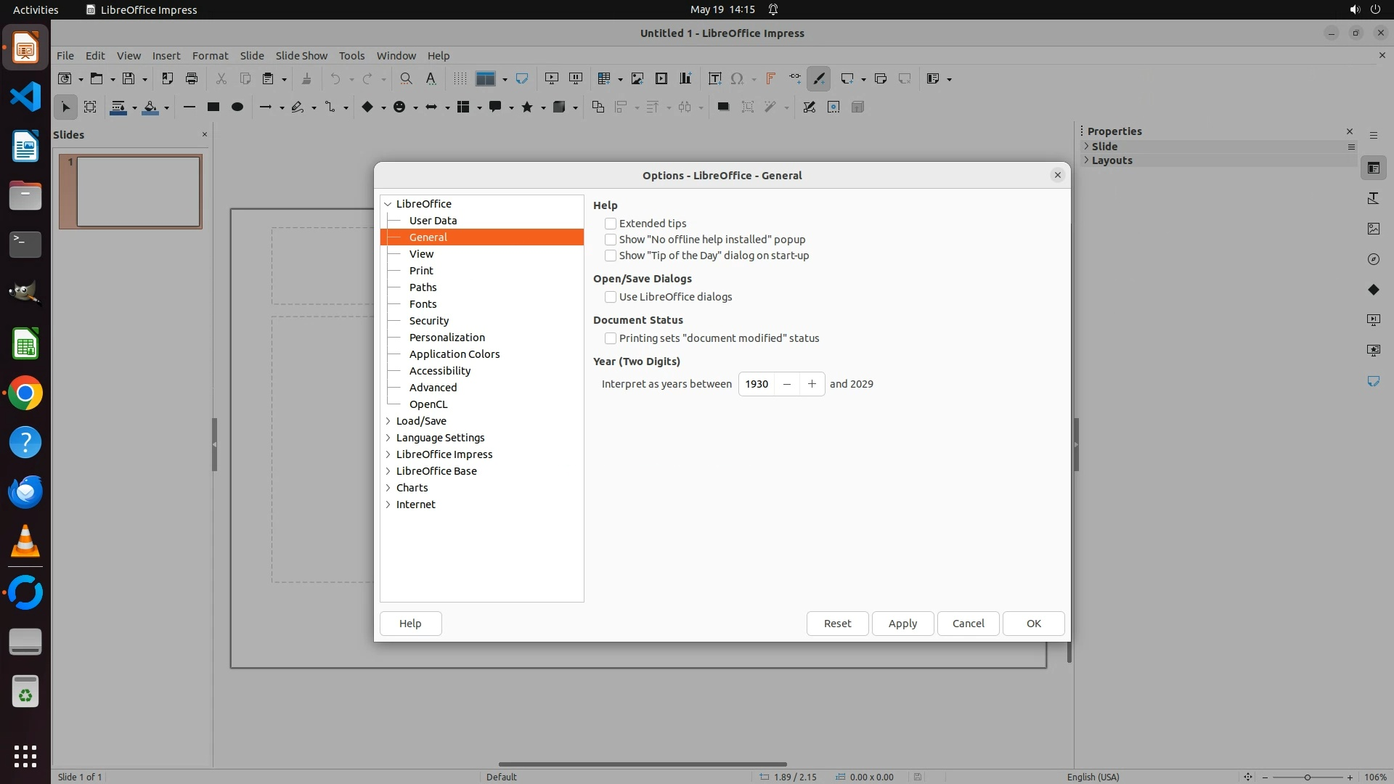Check Use LibreOffice dialogs option
Image resolution: width=1394 pixels, height=784 pixels.
coord(611,297)
